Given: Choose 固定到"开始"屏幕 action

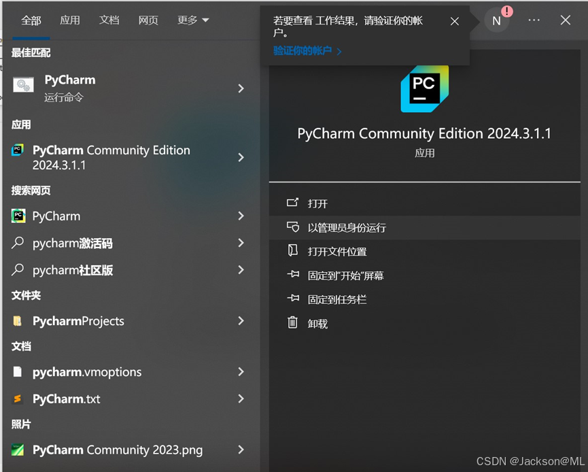Looking at the screenshot, I should pos(424,275).
